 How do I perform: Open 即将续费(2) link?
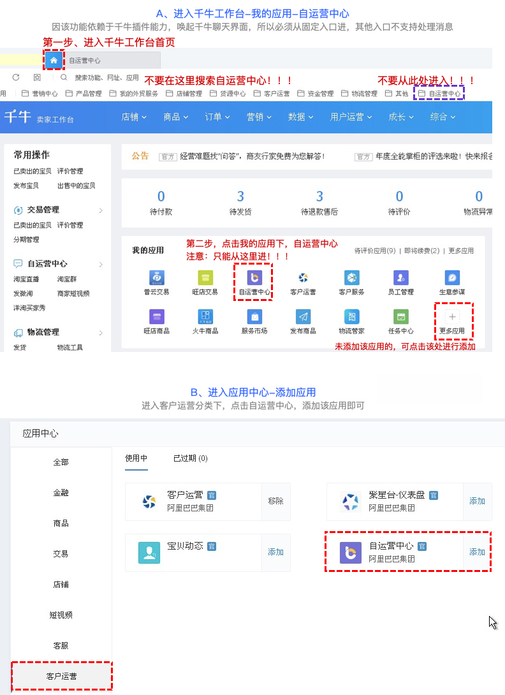[x=421, y=251]
